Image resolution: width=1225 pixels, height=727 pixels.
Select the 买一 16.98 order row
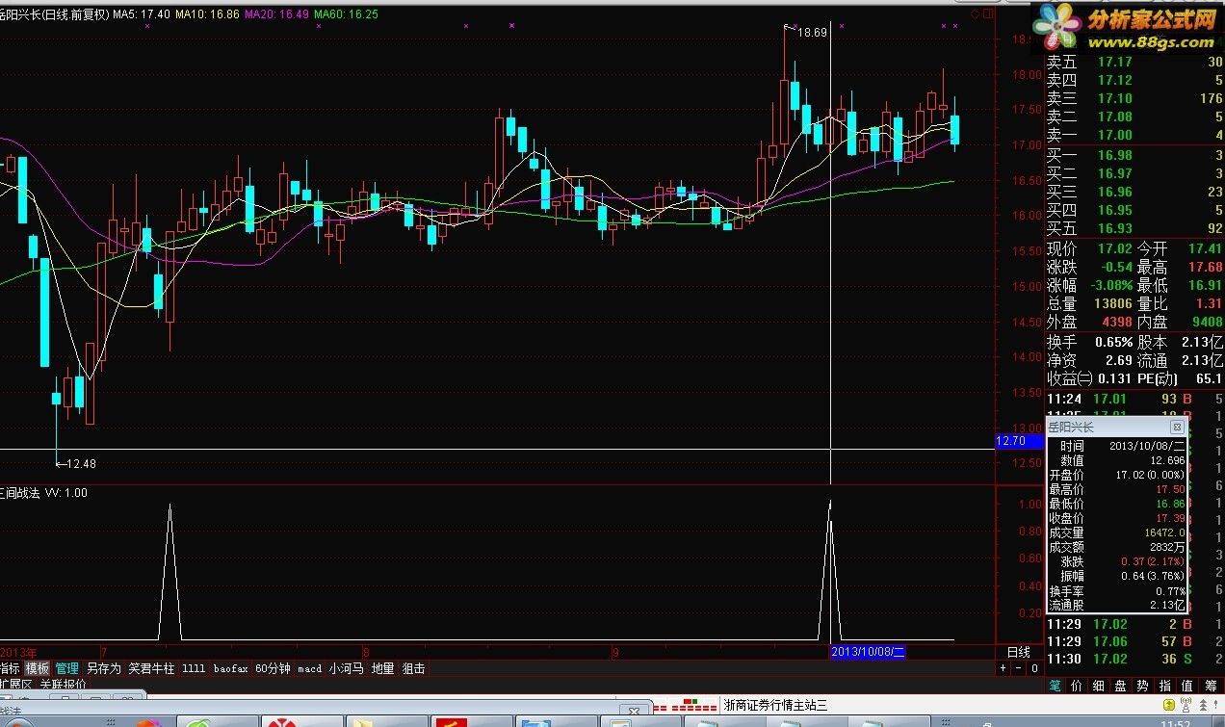coord(1134,155)
